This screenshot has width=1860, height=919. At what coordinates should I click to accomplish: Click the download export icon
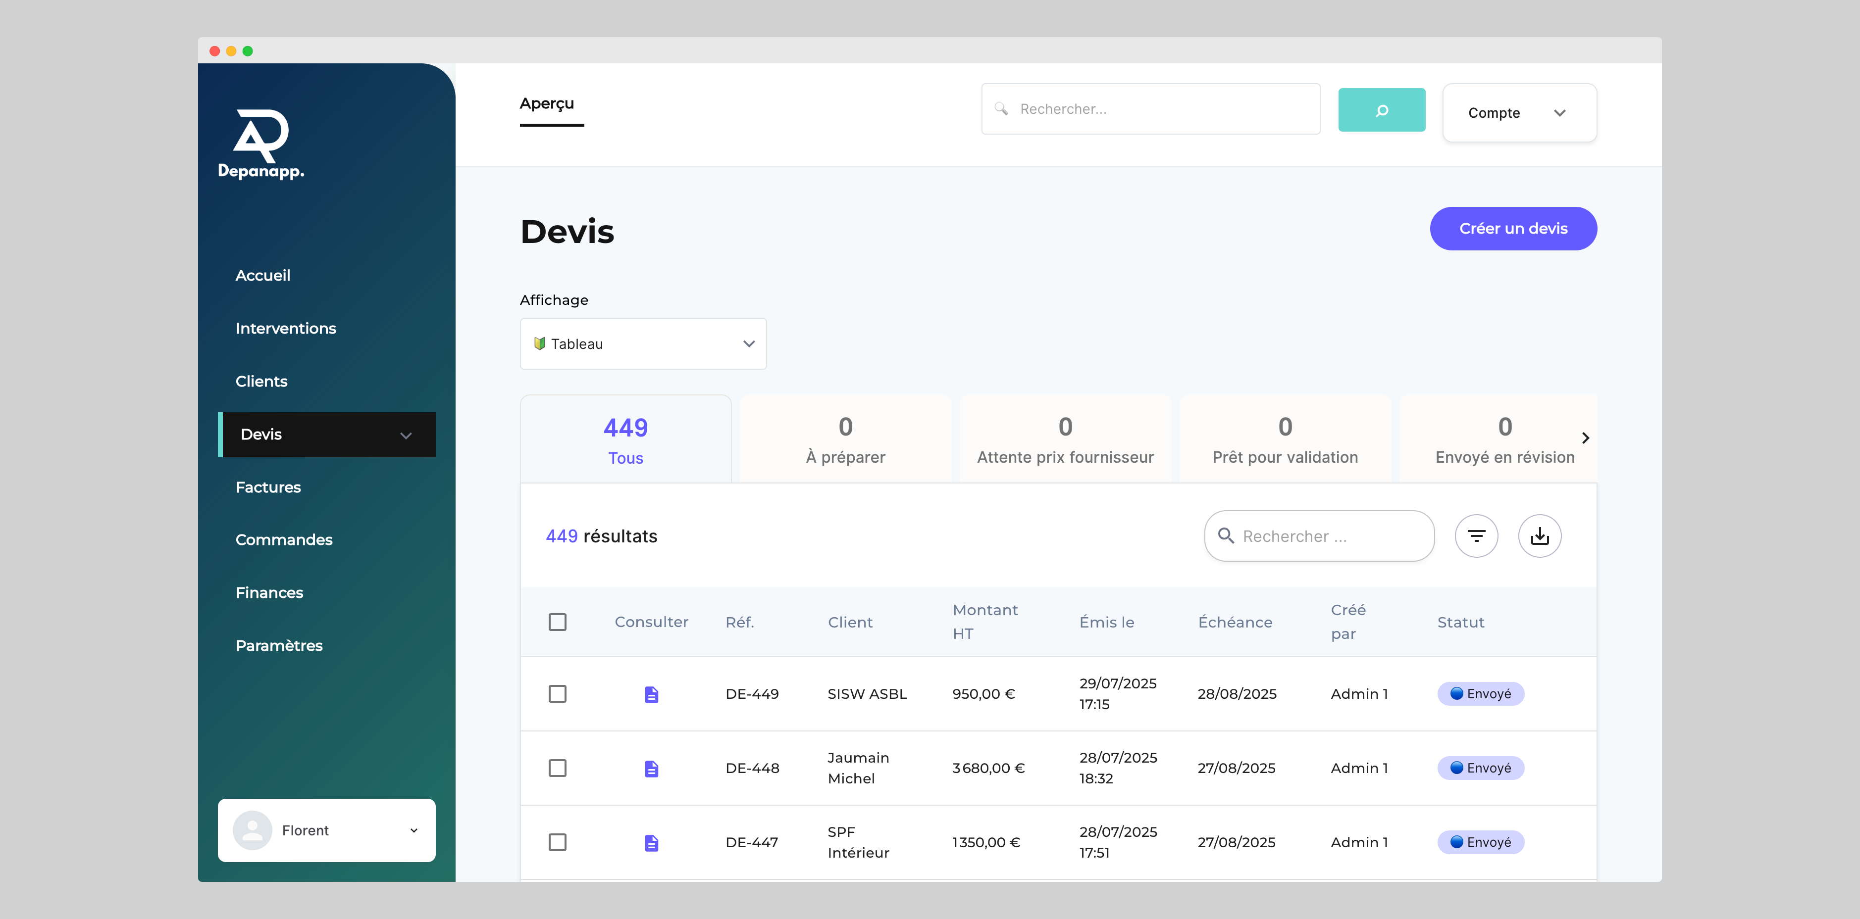tap(1540, 536)
